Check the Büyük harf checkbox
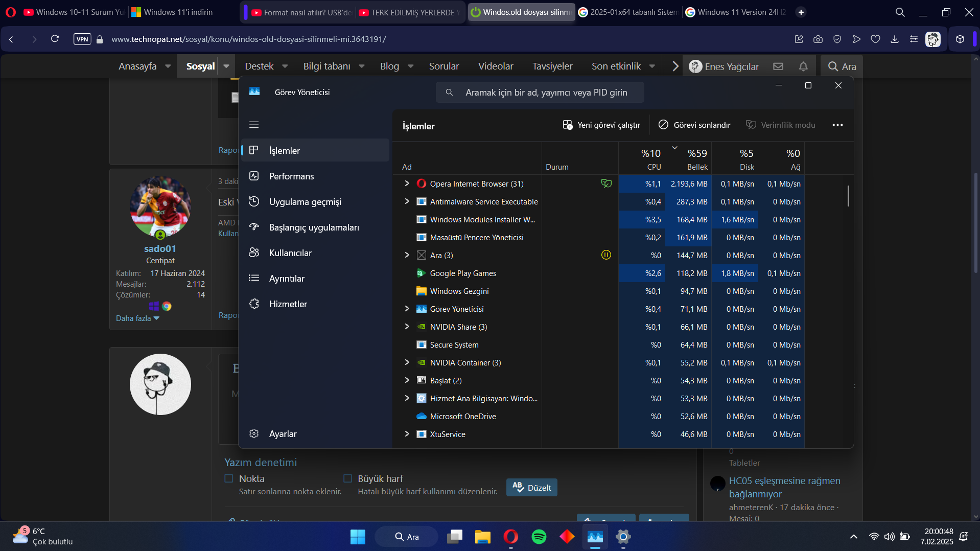The height and width of the screenshot is (551, 980). (348, 478)
